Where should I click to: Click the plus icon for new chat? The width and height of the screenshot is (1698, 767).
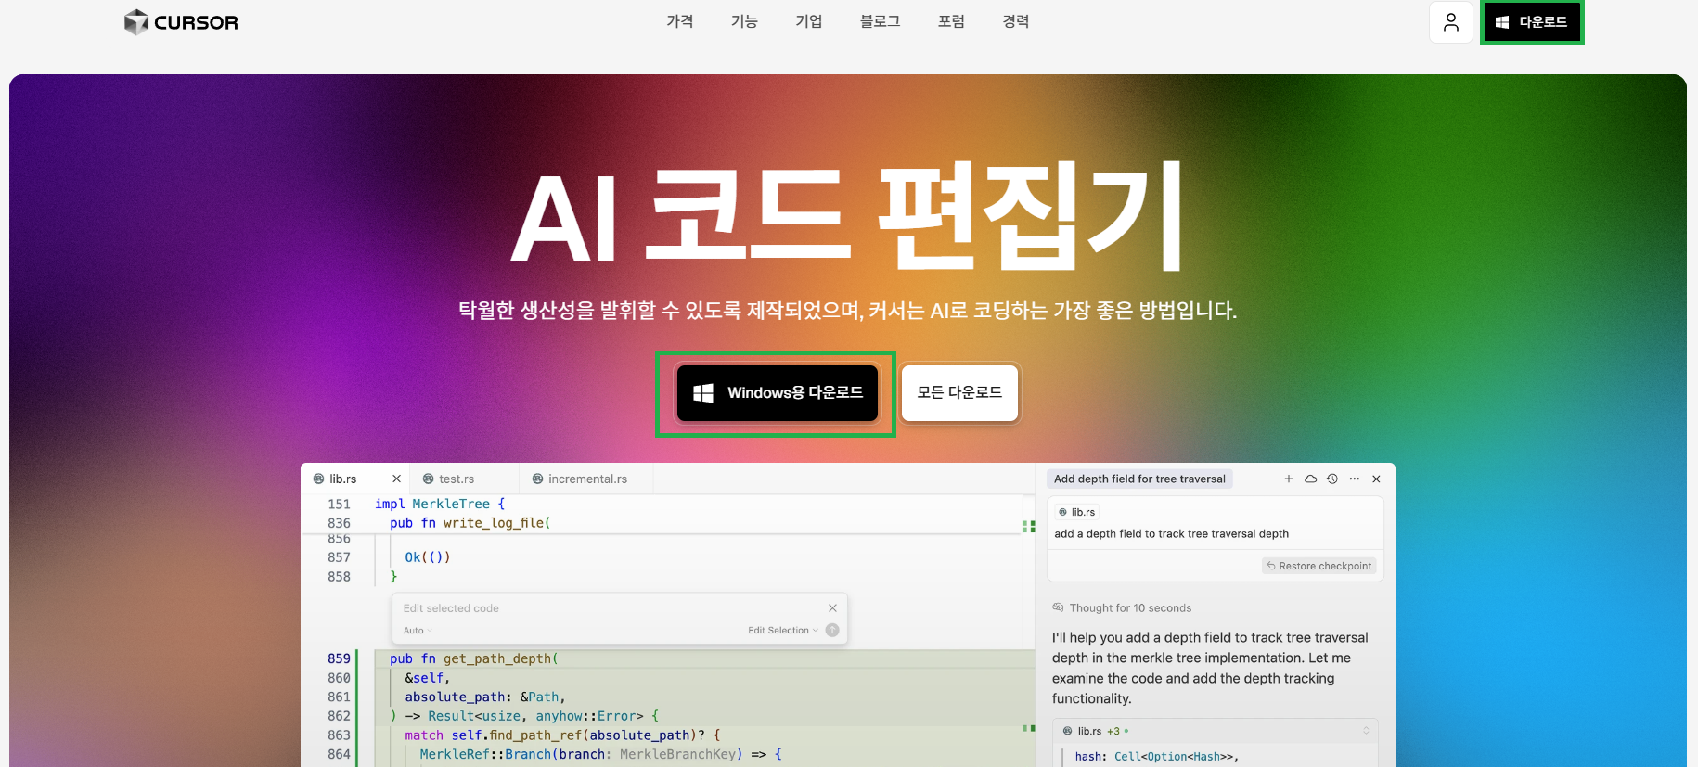[x=1289, y=479]
